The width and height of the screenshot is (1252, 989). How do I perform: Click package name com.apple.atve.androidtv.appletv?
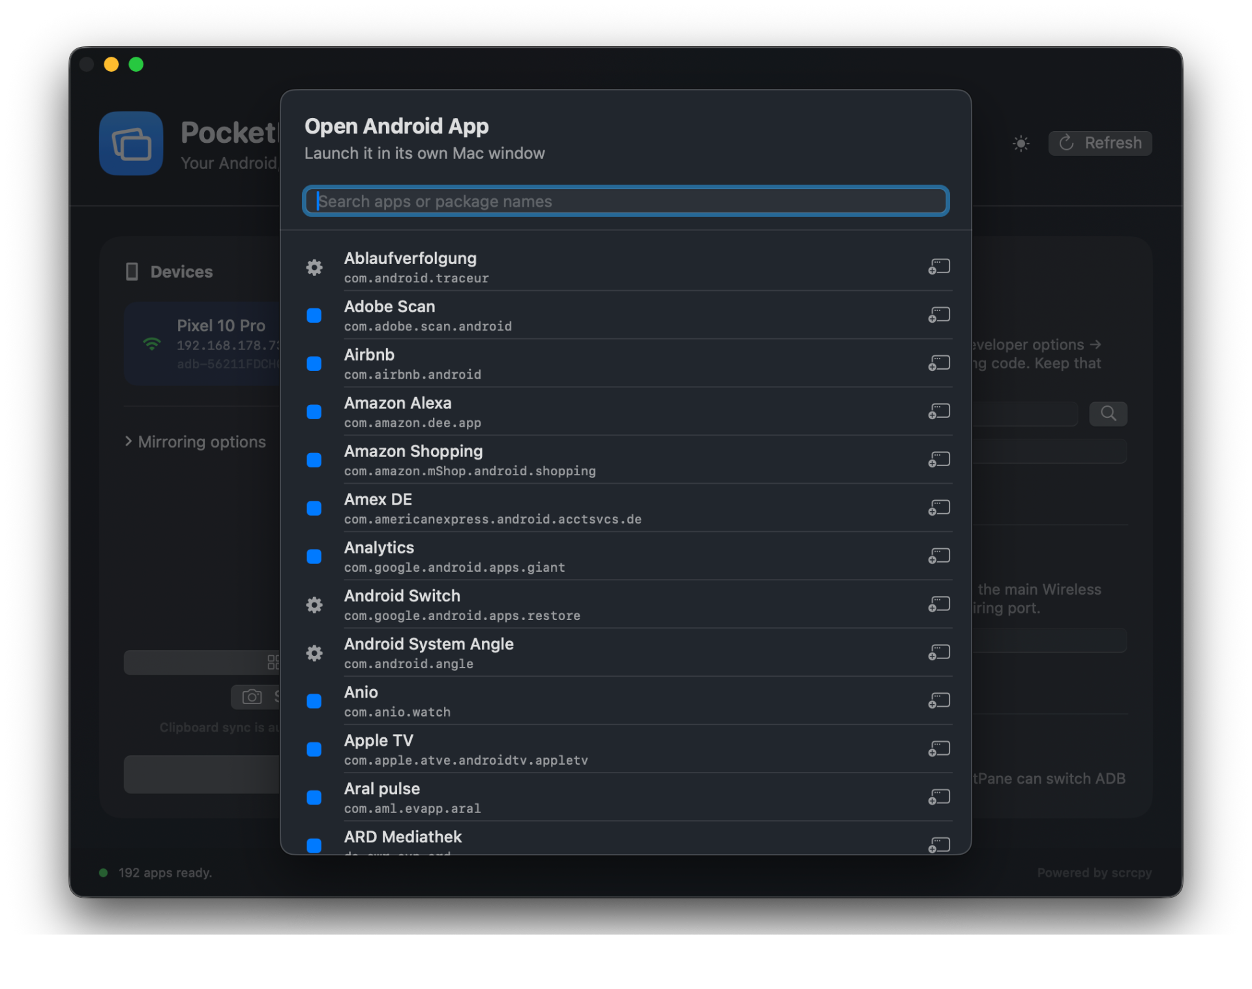466,761
